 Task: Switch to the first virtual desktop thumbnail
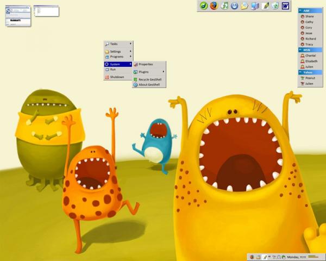click(x=17, y=15)
